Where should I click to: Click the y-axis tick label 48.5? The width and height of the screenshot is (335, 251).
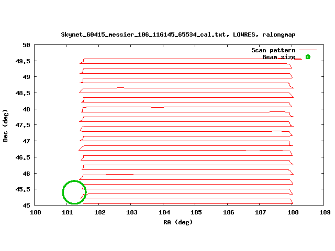[x=23, y=93]
